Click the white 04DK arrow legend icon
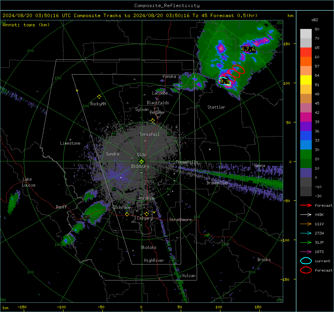The width and height of the screenshot is (334, 312). [306, 215]
